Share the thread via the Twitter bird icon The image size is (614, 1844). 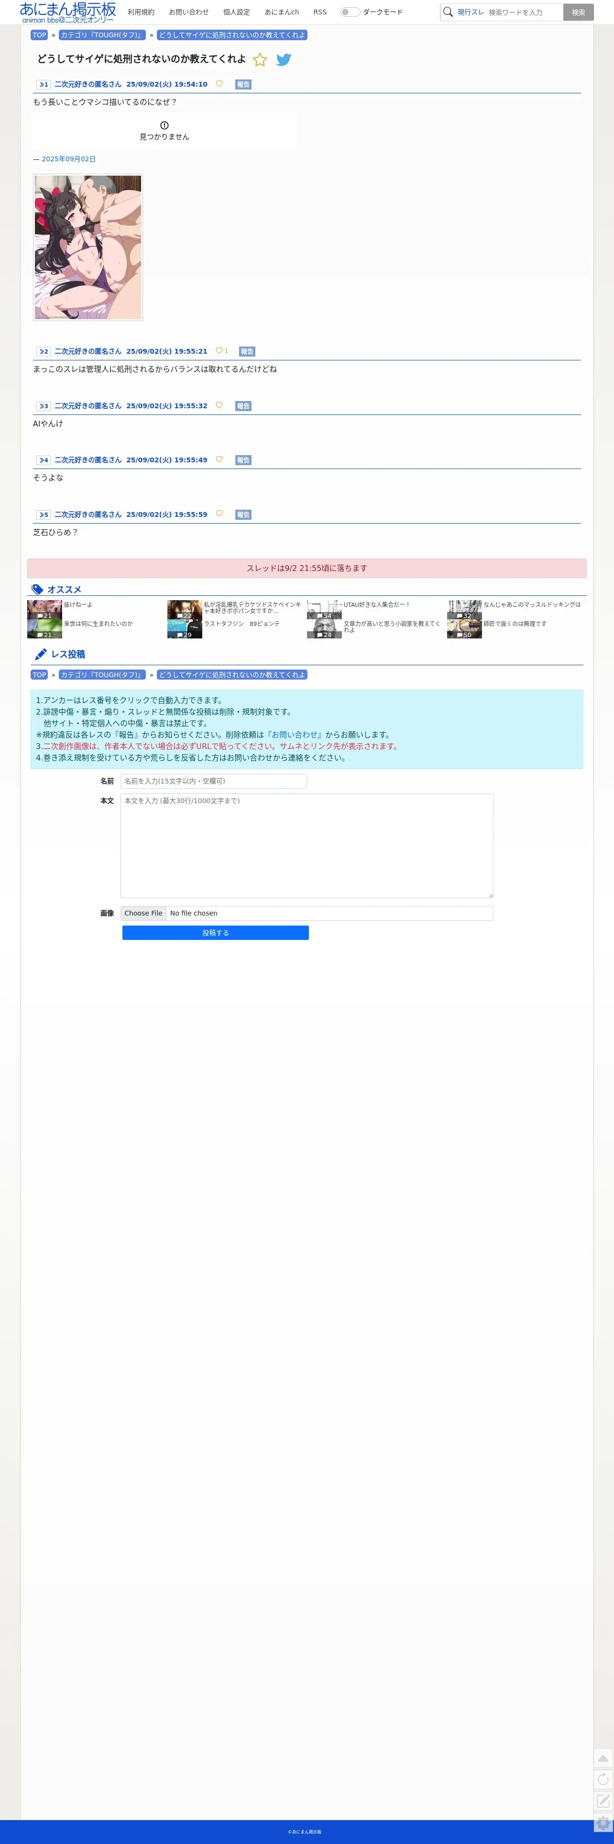(284, 60)
